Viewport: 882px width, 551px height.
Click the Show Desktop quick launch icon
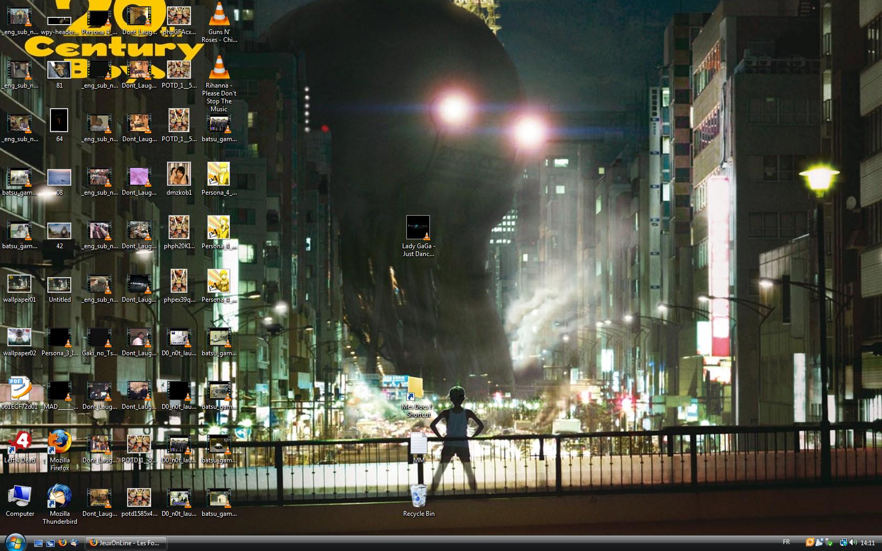38,543
